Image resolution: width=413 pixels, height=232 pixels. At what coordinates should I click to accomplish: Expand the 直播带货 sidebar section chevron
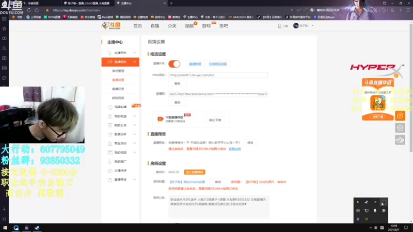[x=135, y=179]
